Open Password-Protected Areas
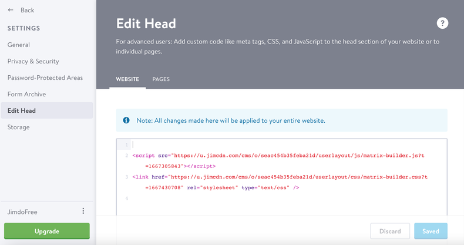 45,78
